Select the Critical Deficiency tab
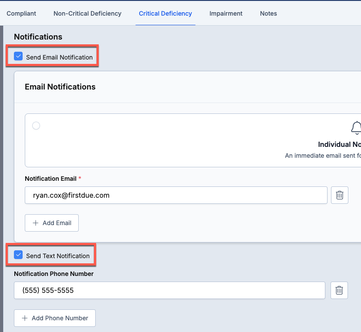 pos(165,13)
